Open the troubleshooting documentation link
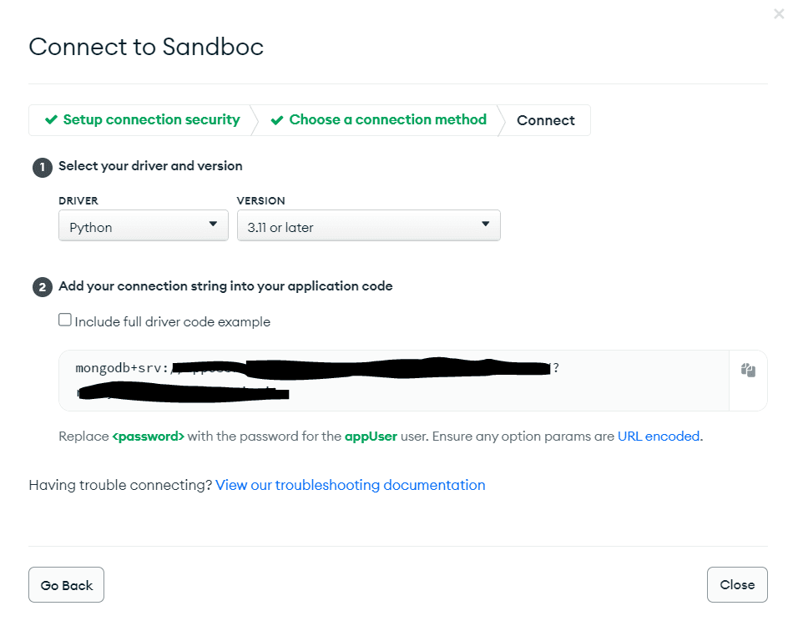The height and width of the screenshot is (631, 793). (x=350, y=485)
